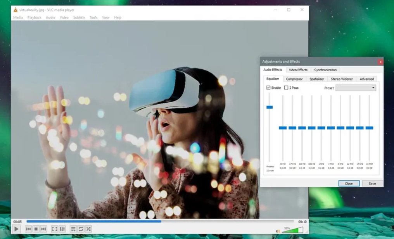Click the Preamp slider handle
Screen dimensions: 394x239
click(x=270, y=107)
